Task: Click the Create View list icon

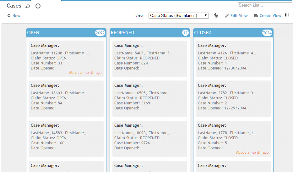Action: click(256, 16)
